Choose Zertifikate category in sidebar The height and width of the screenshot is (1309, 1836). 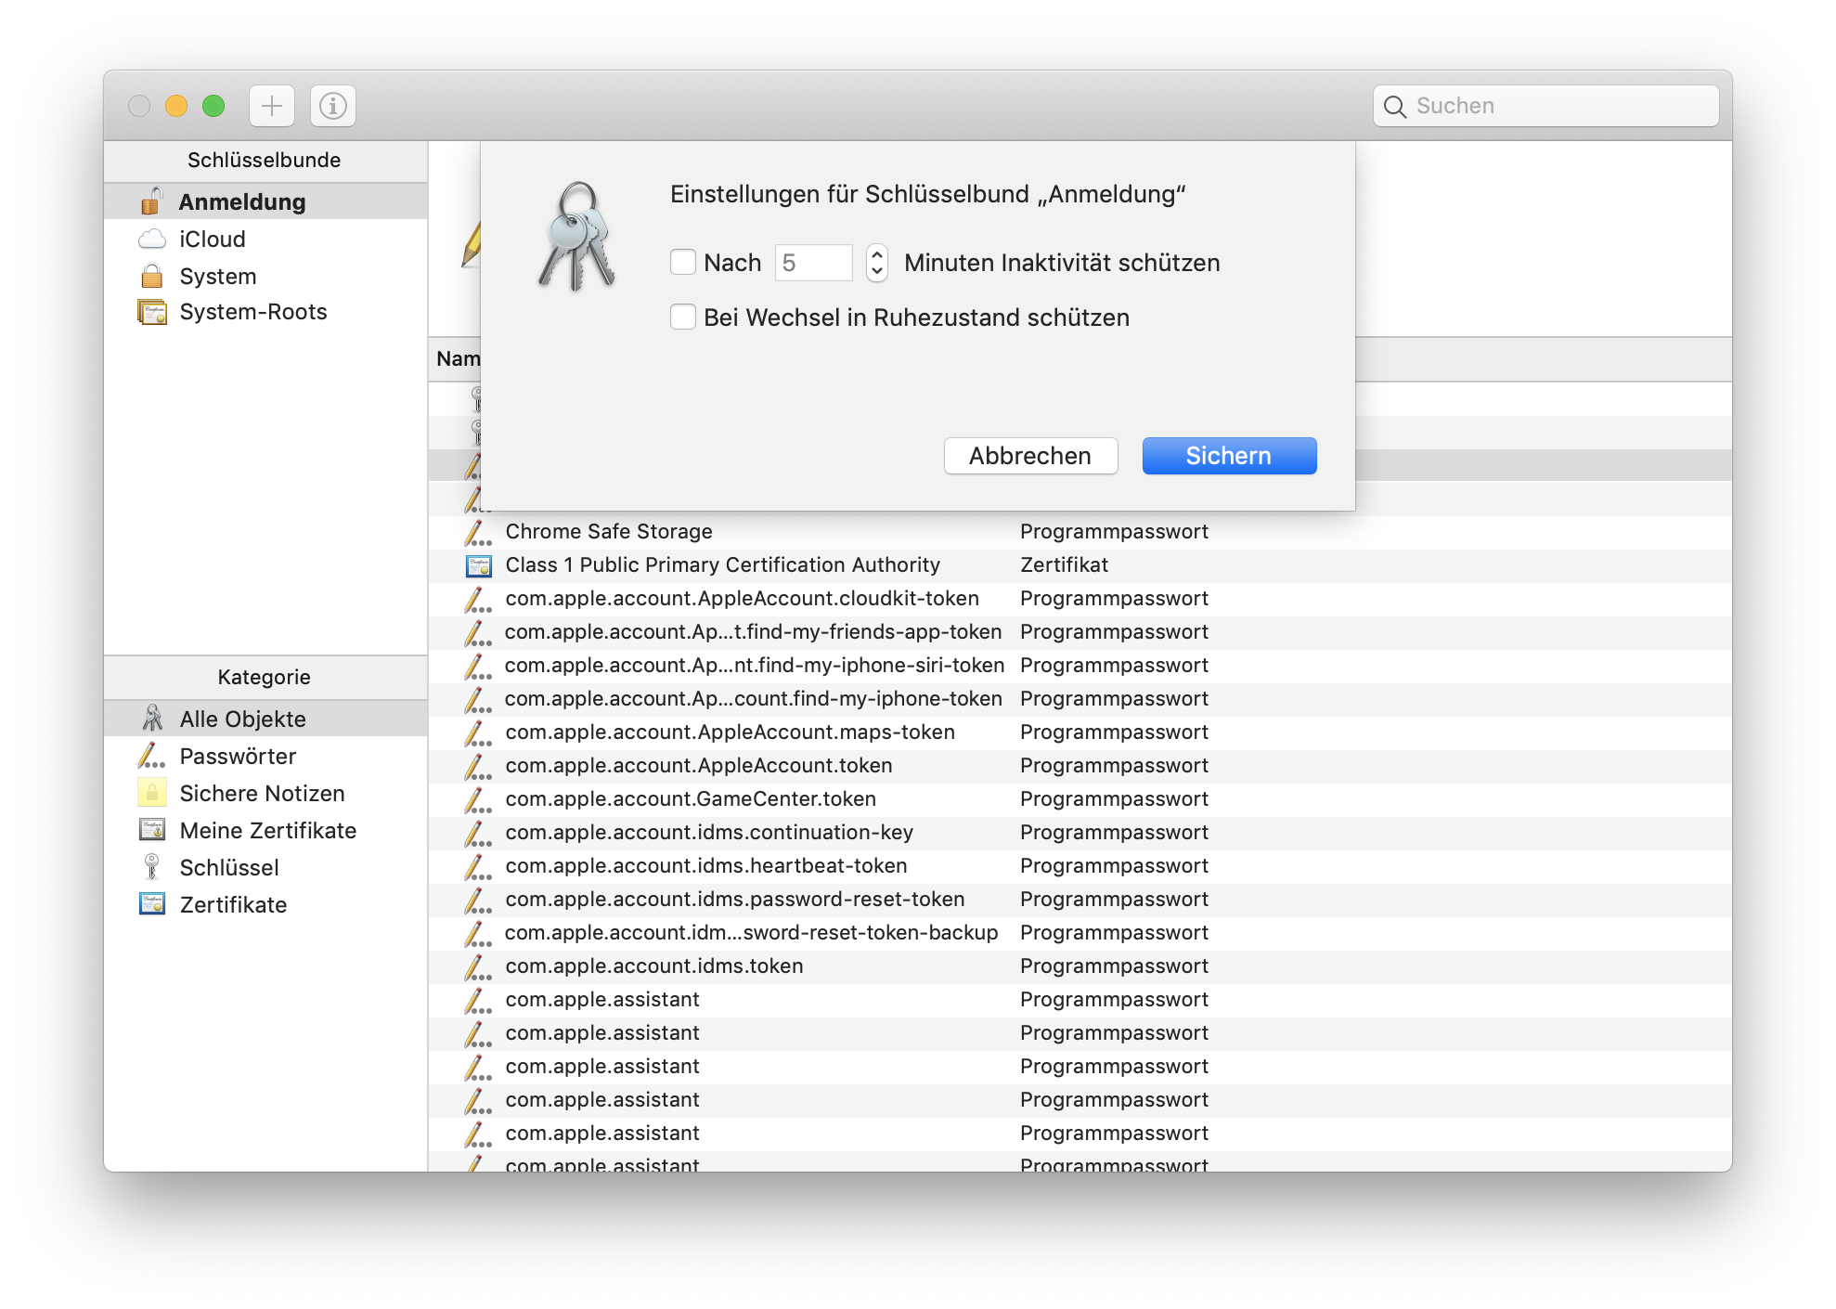coord(233,905)
